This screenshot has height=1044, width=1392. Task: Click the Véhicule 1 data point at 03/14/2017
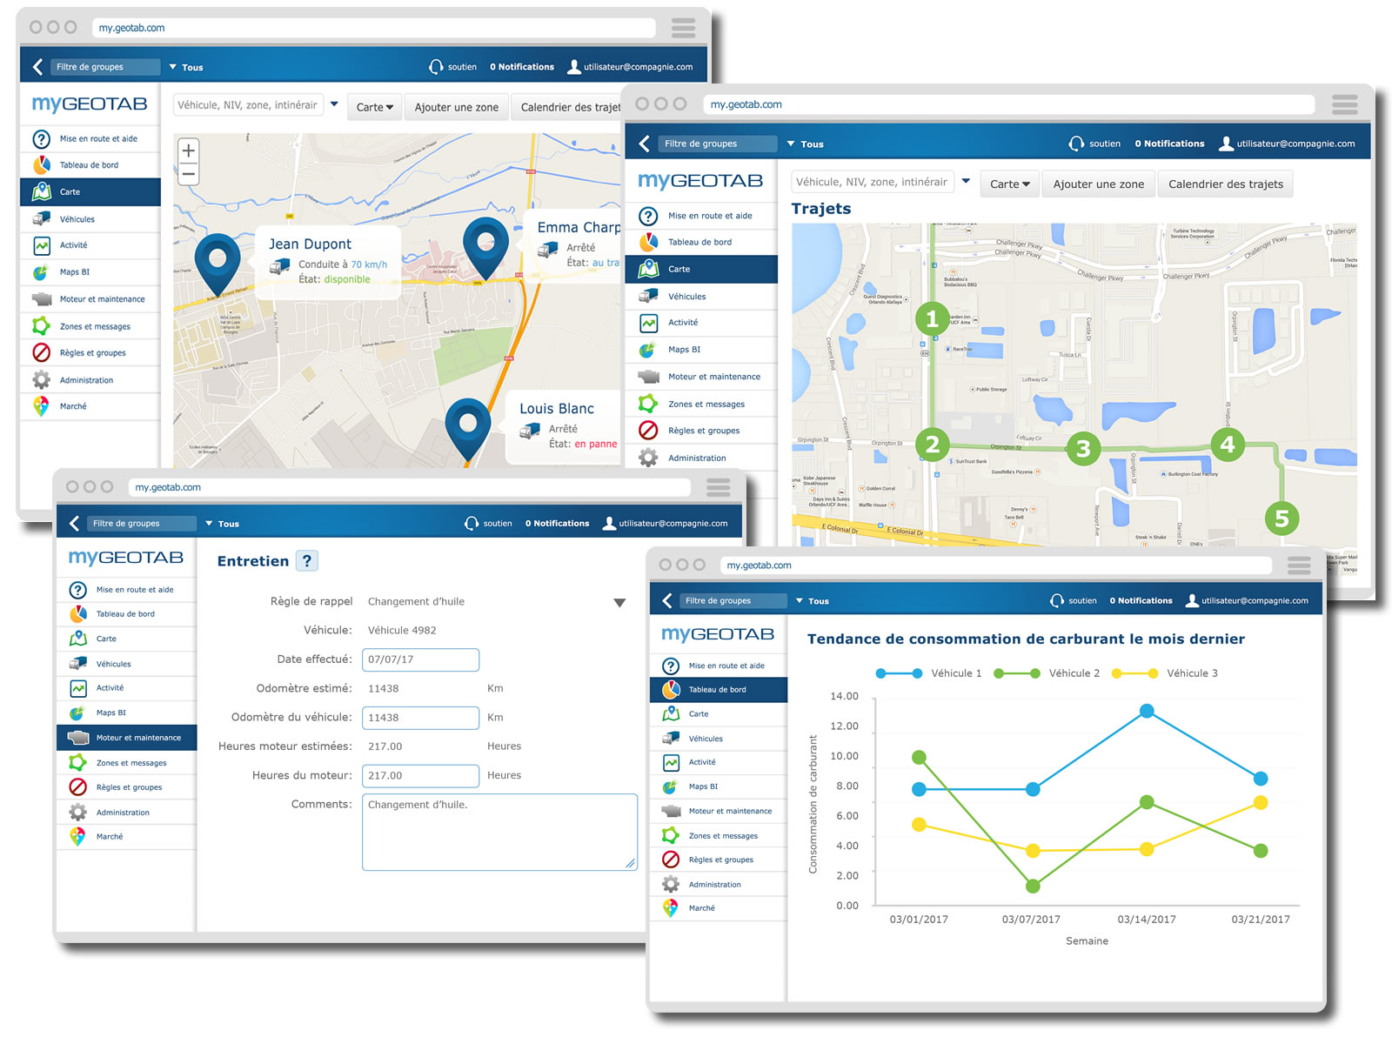pos(1147,711)
